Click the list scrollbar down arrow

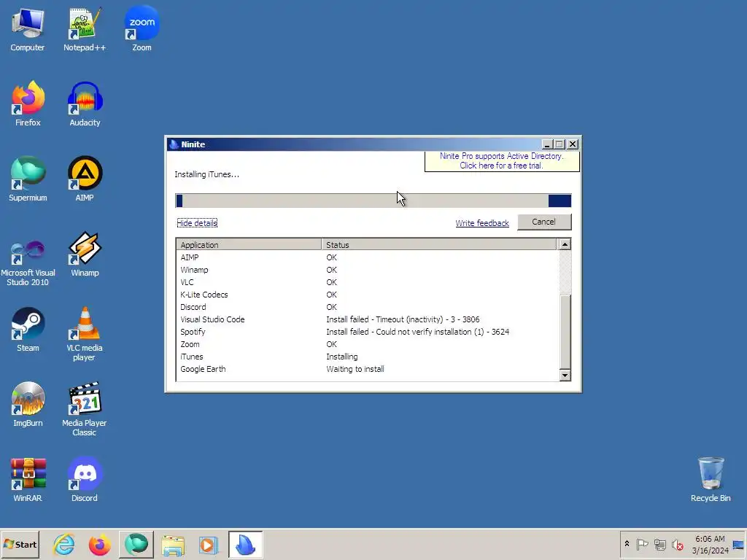point(565,376)
